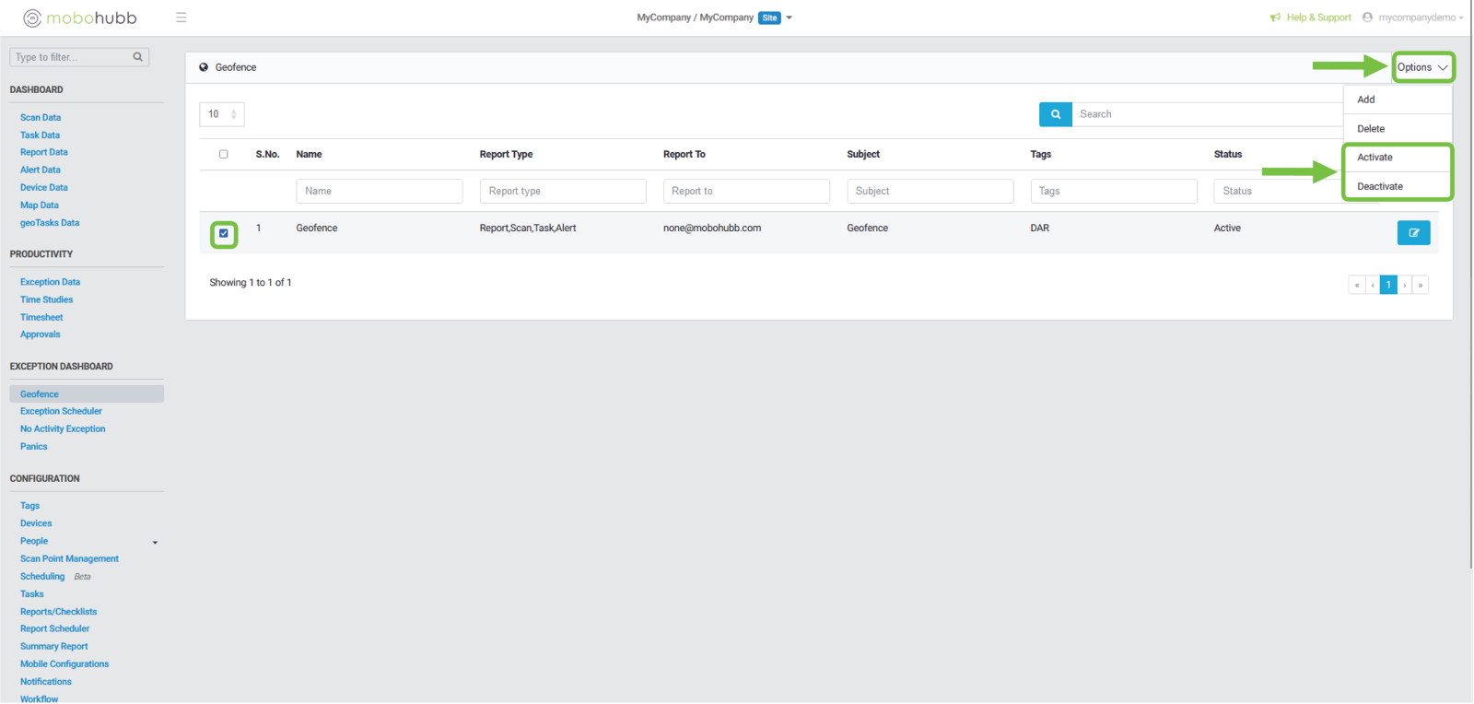This screenshot has width=1474, height=704.
Task: Open Help & Support link
Action: coord(1317,18)
